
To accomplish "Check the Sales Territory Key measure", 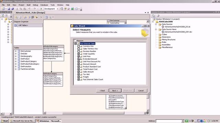I will point(79,49).
